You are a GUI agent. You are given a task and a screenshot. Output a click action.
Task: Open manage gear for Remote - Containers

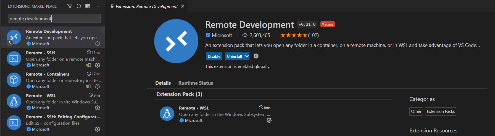(98, 86)
